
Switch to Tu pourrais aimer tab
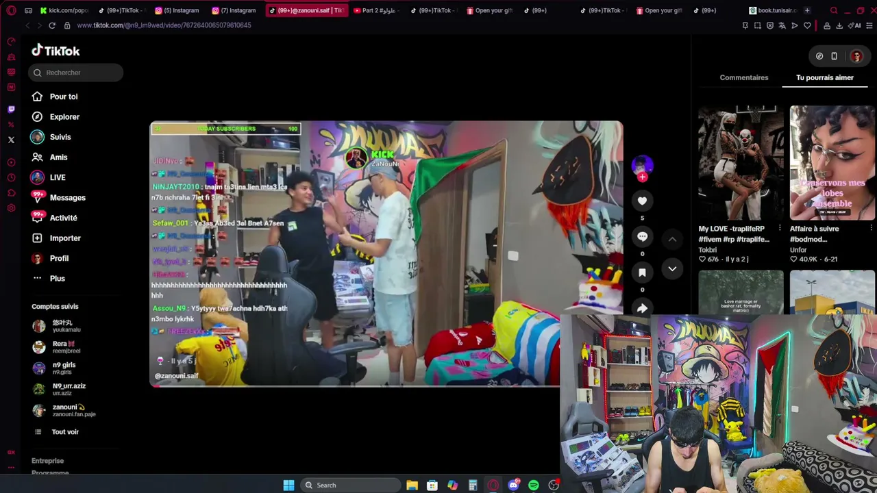click(x=825, y=77)
